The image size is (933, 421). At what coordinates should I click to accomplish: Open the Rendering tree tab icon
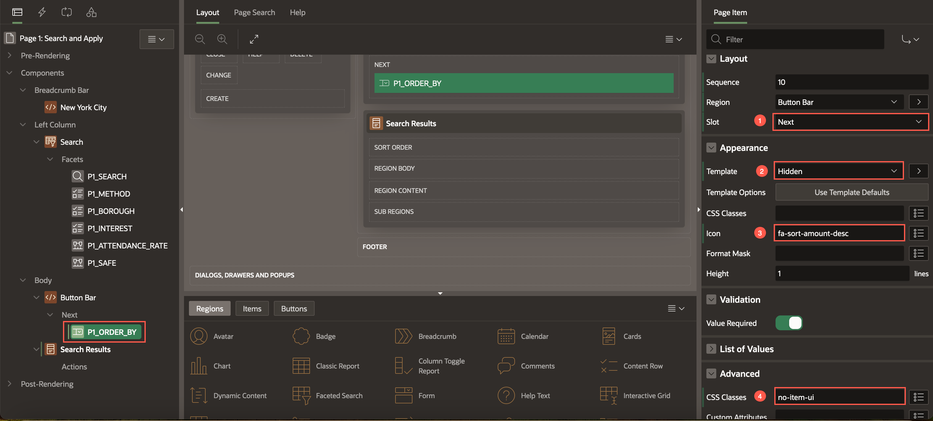(x=17, y=12)
